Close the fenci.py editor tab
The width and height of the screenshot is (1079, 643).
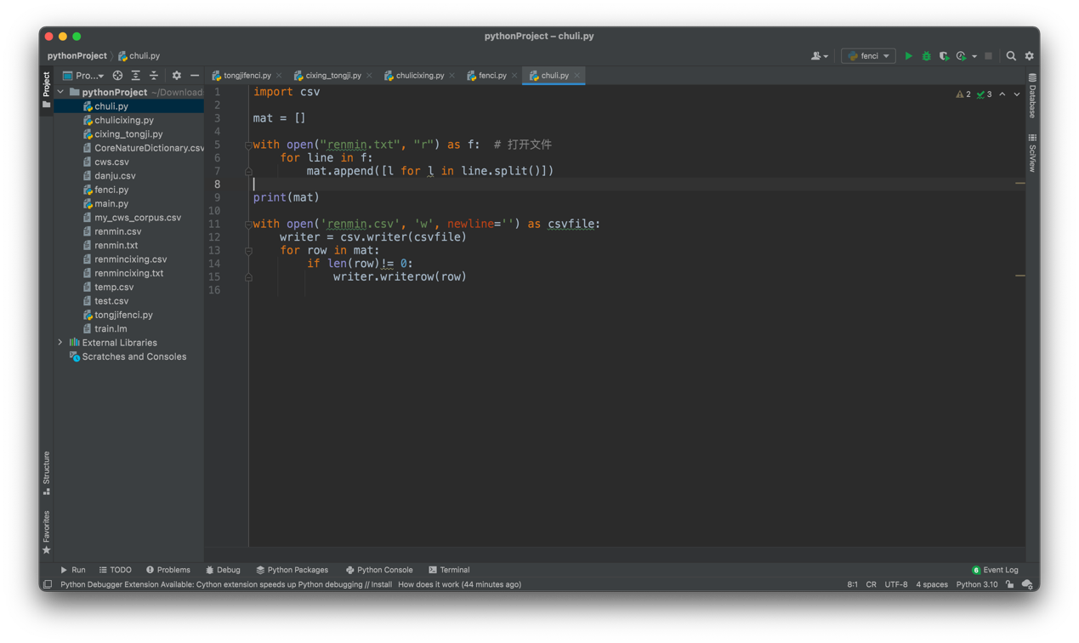pyautogui.click(x=514, y=76)
